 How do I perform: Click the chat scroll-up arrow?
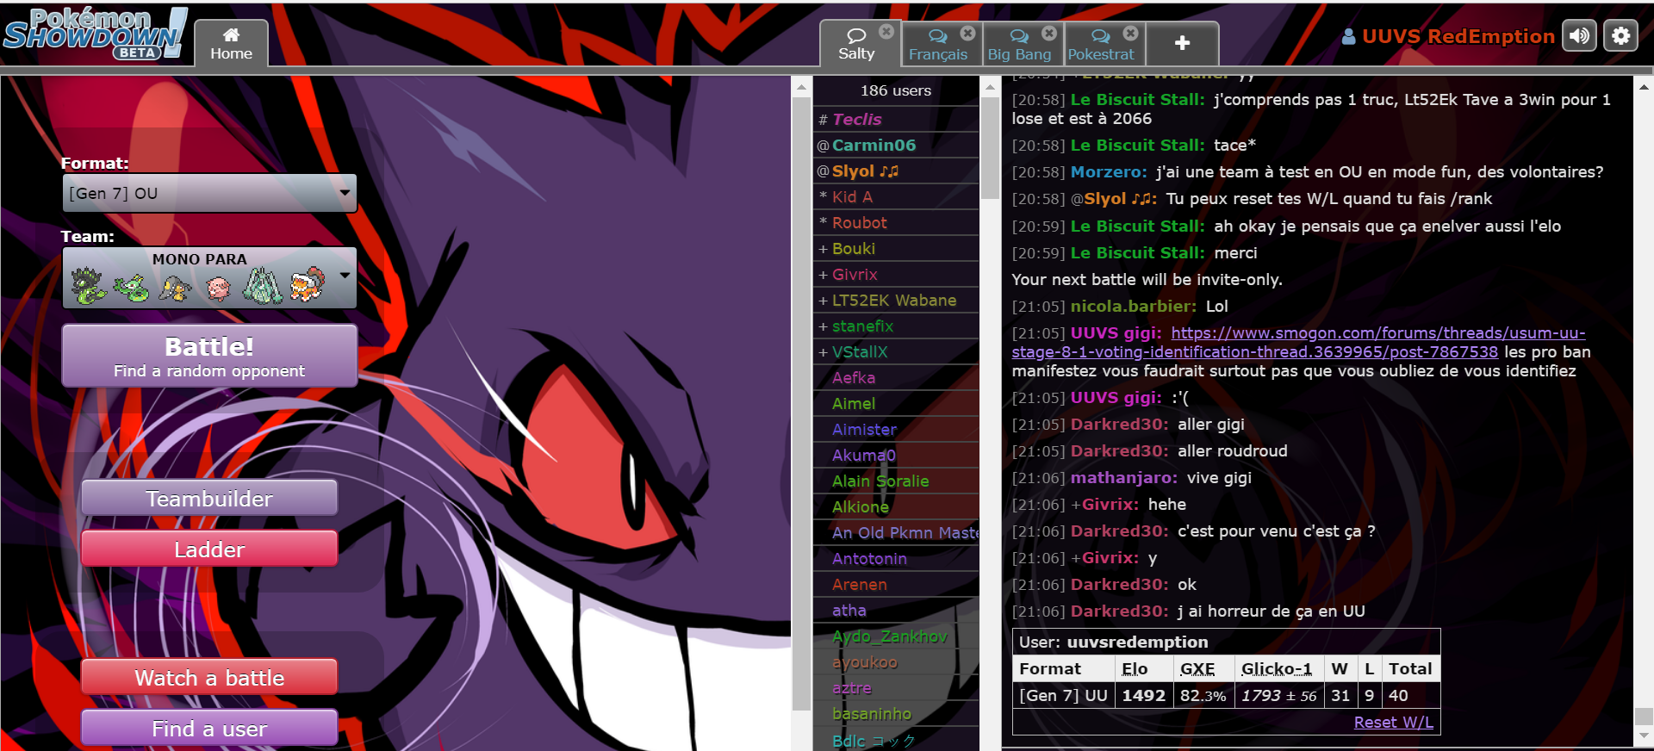point(1644,86)
